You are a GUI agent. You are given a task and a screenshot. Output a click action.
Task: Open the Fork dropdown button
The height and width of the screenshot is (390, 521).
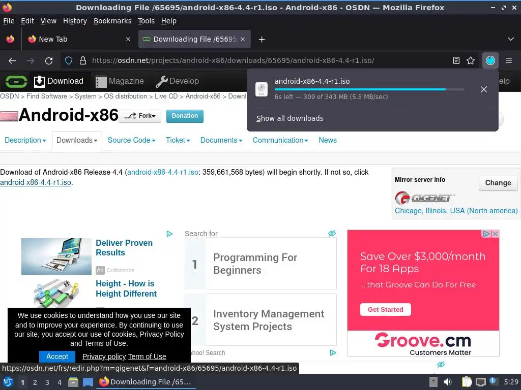[x=140, y=116]
